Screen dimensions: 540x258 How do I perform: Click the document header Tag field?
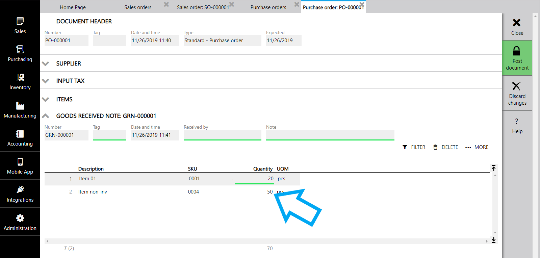click(109, 41)
